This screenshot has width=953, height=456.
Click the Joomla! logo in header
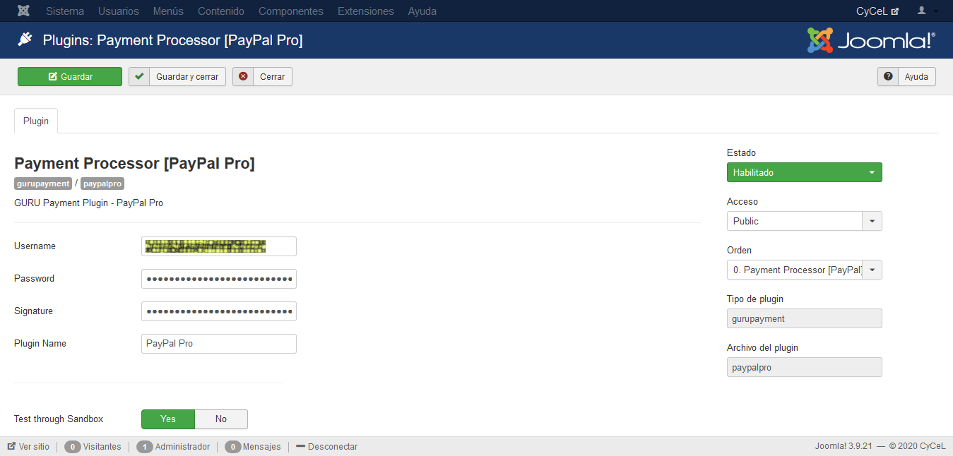pyautogui.click(x=871, y=40)
